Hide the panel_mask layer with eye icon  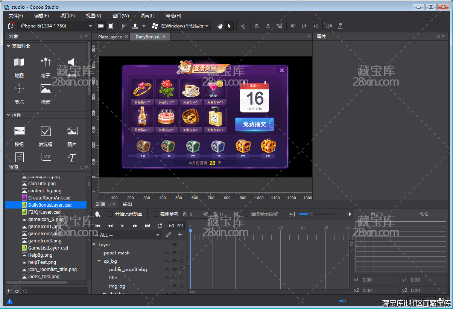175,253
